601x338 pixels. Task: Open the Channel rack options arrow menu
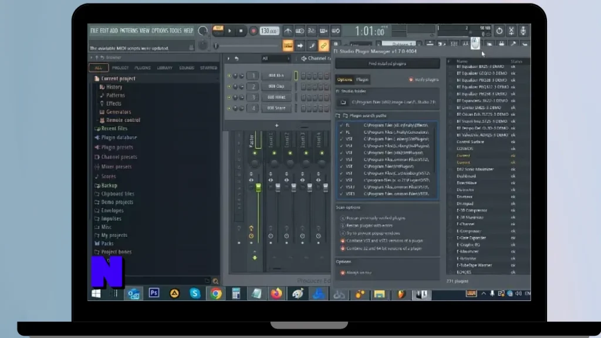(x=228, y=59)
